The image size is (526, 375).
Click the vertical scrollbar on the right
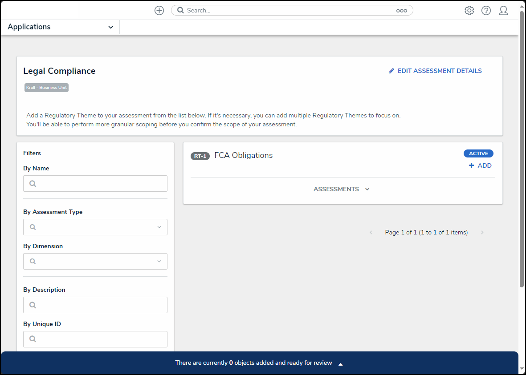pos(522,147)
